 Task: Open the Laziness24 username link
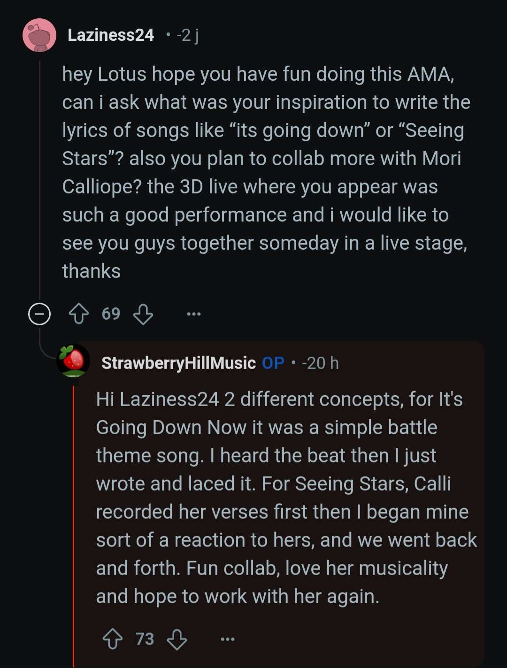tap(111, 35)
